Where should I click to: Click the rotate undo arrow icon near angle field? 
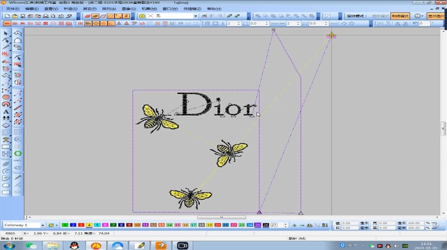[415, 24]
